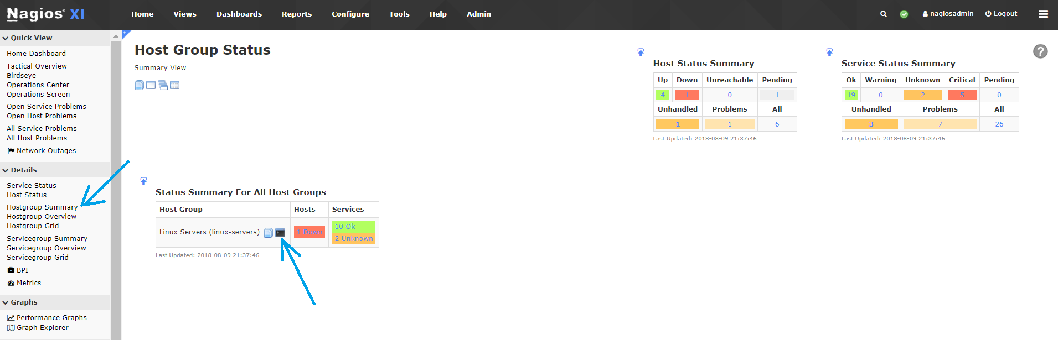Open the Reports menu
Screen dimensions: 1058x340
tap(297, 14)
